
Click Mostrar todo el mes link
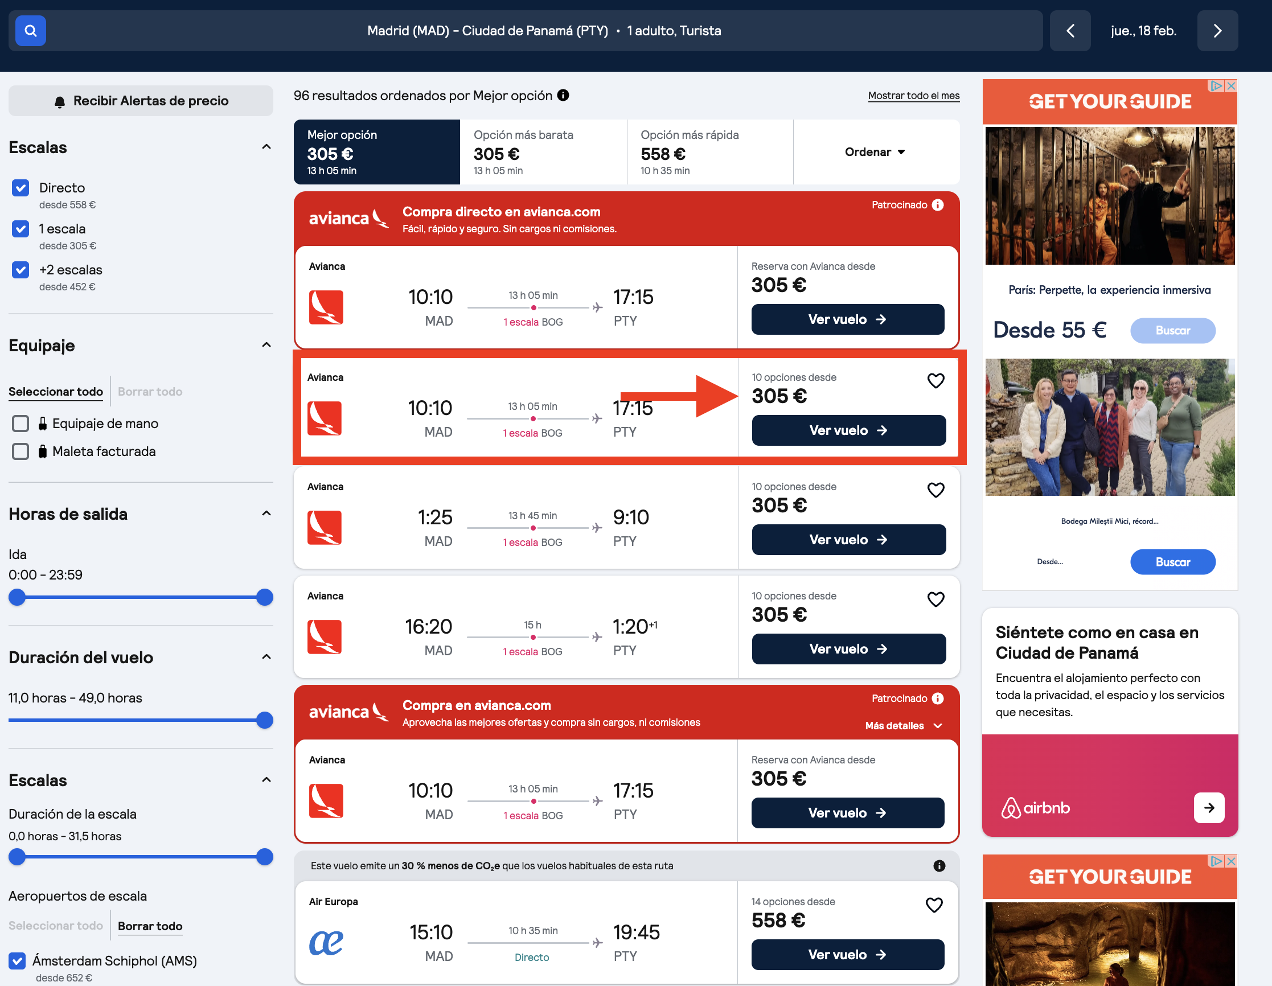pos(914,96)
